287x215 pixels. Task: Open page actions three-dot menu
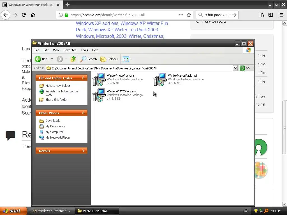[x=181, y=15]
